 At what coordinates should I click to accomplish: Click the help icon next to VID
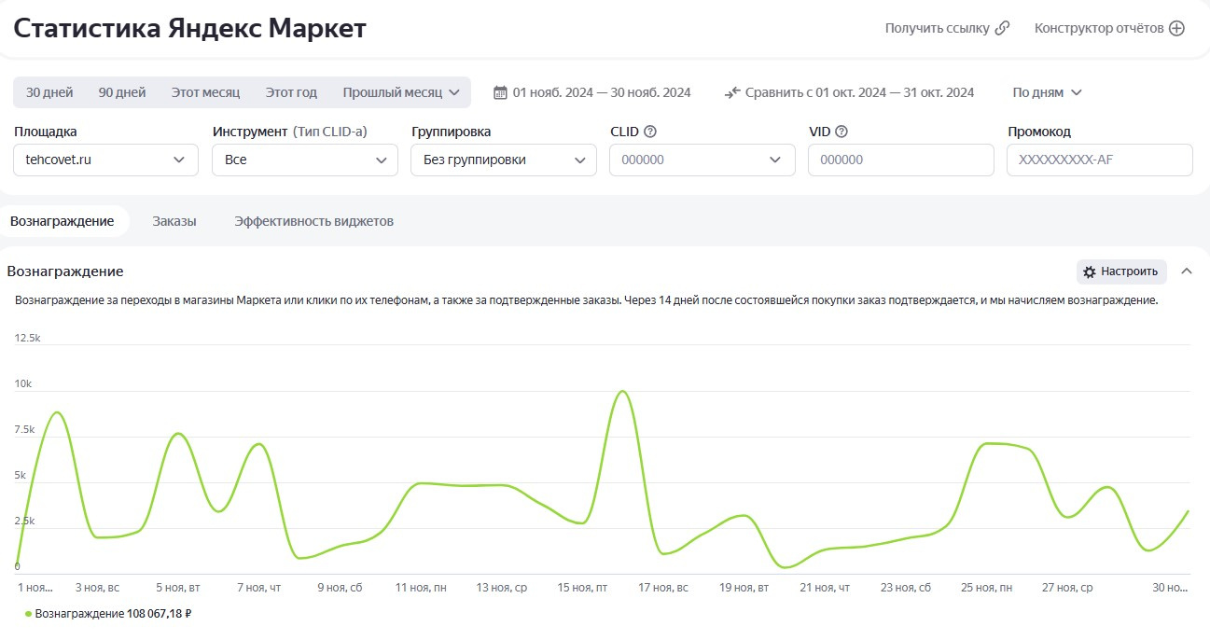841,132
